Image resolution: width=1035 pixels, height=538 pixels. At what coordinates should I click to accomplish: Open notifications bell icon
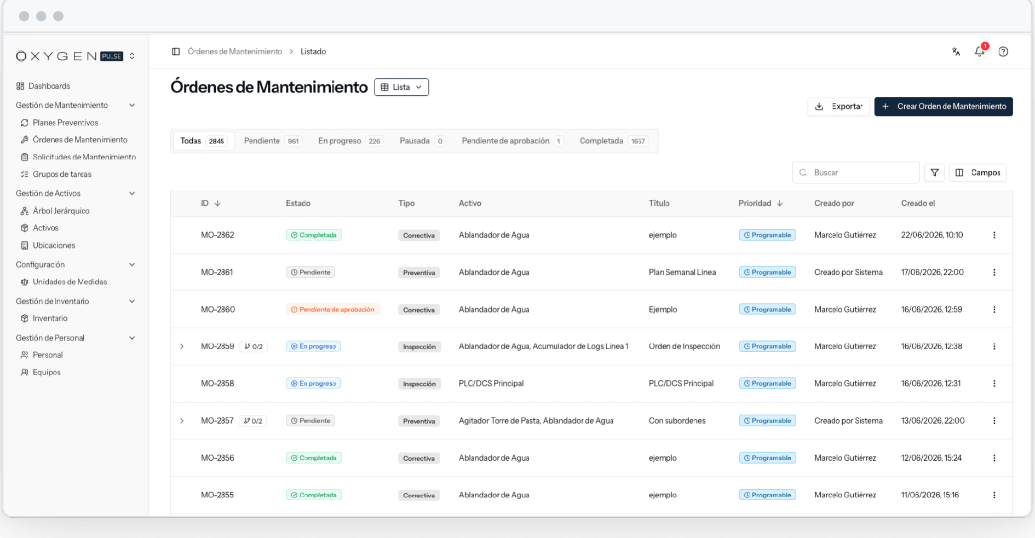[x=980, y=51]
